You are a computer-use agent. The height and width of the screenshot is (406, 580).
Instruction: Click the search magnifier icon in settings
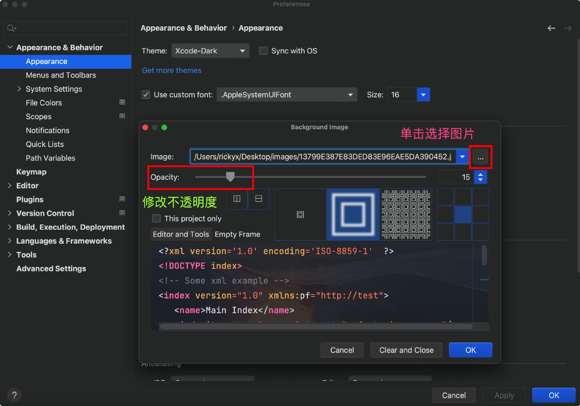click(11, 28)
